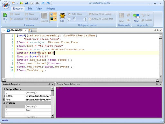Click the Step button
The image size is (165, 124).
point(29,14)
